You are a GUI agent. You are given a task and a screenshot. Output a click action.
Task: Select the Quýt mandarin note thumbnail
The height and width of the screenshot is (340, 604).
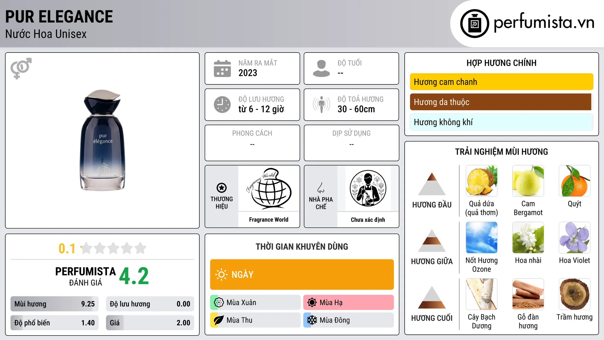575,181
